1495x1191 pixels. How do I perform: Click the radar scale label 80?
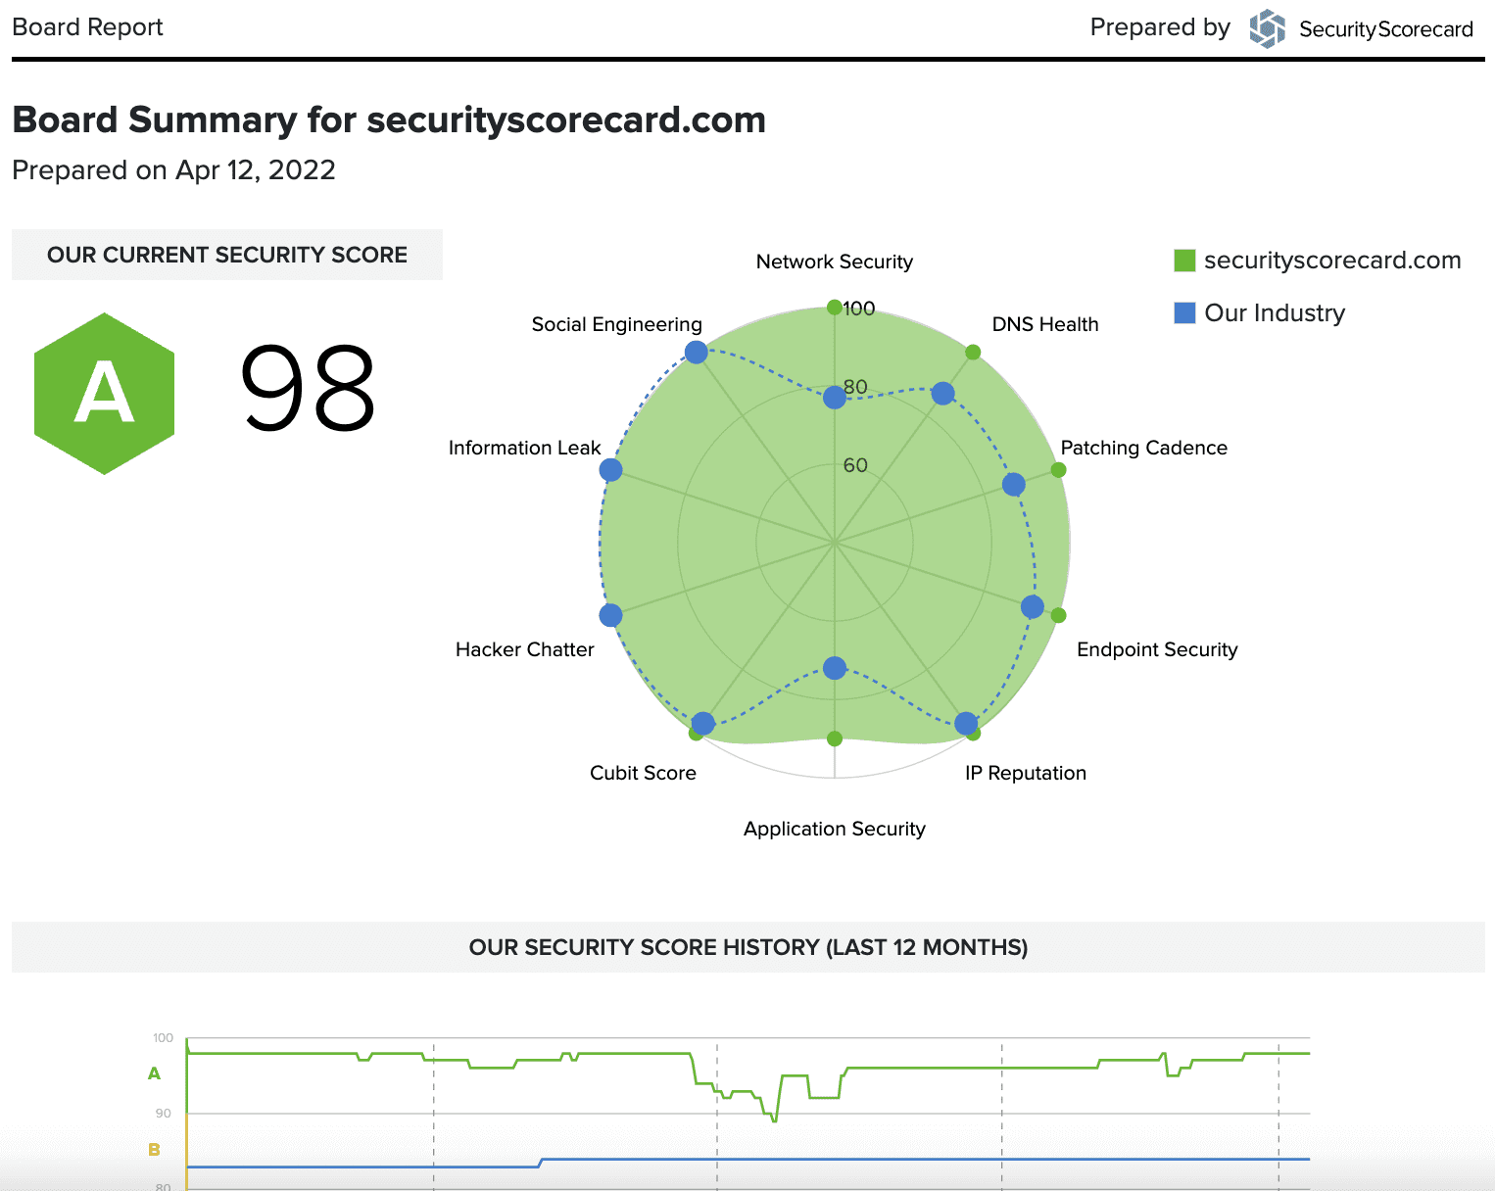[x=855, y=387]
